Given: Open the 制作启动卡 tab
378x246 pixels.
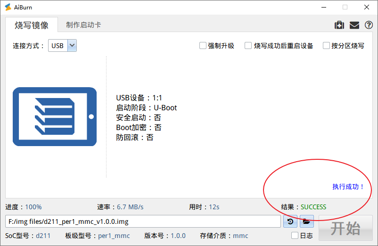Looking at the screenshot, I should [x=83, y=25].
